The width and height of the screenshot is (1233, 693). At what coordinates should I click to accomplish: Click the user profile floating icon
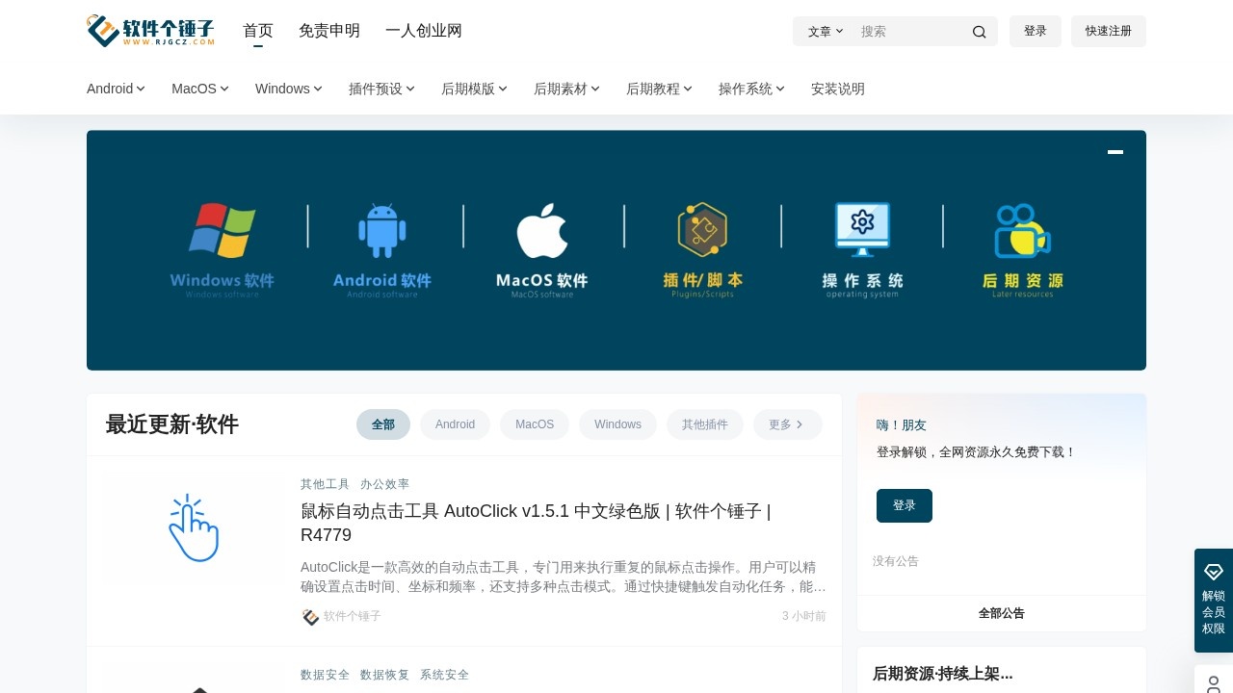(x=1214, y=684)
